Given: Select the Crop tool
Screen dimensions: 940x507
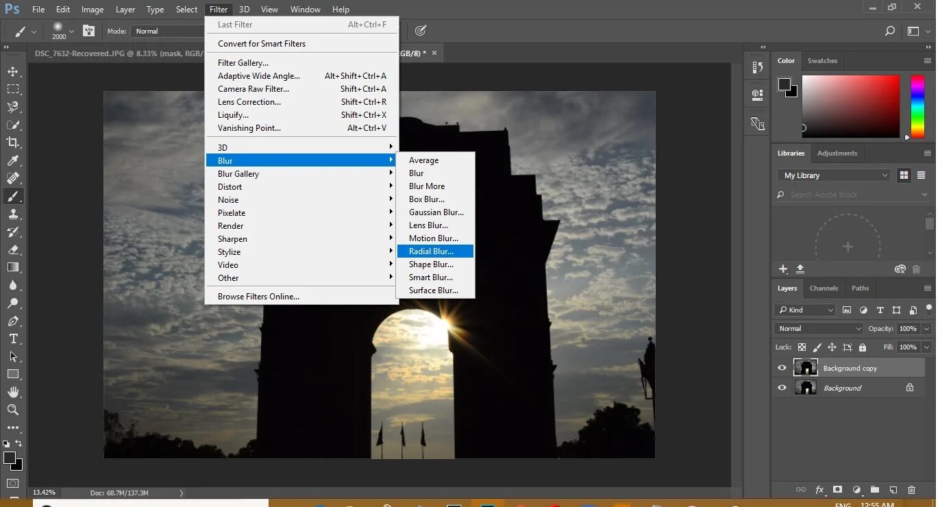Looking at the screenshot, I should tap(13, 143).
